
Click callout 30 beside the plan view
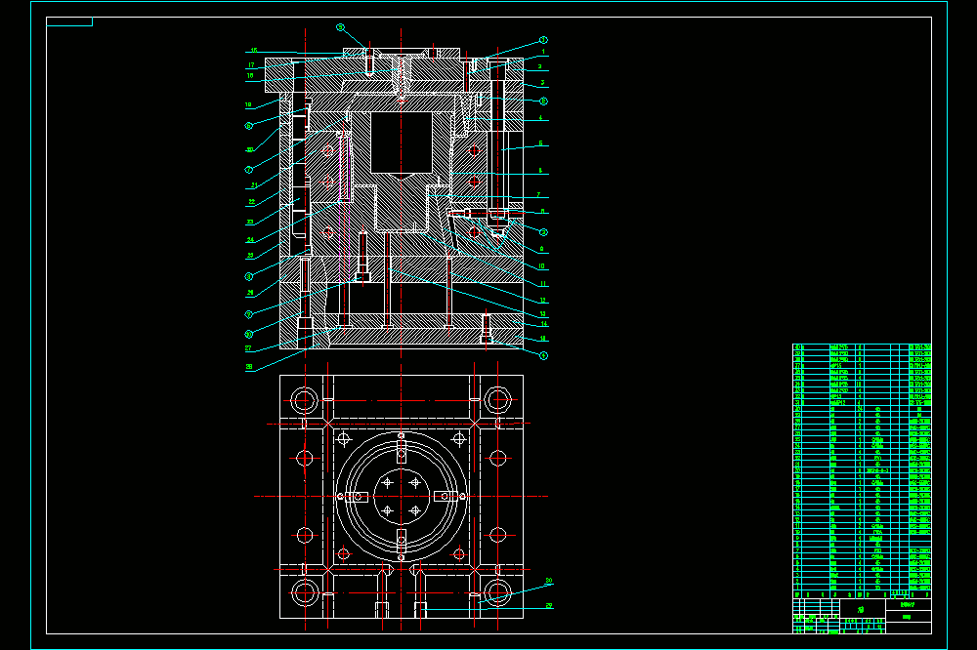tap(549, 581)
